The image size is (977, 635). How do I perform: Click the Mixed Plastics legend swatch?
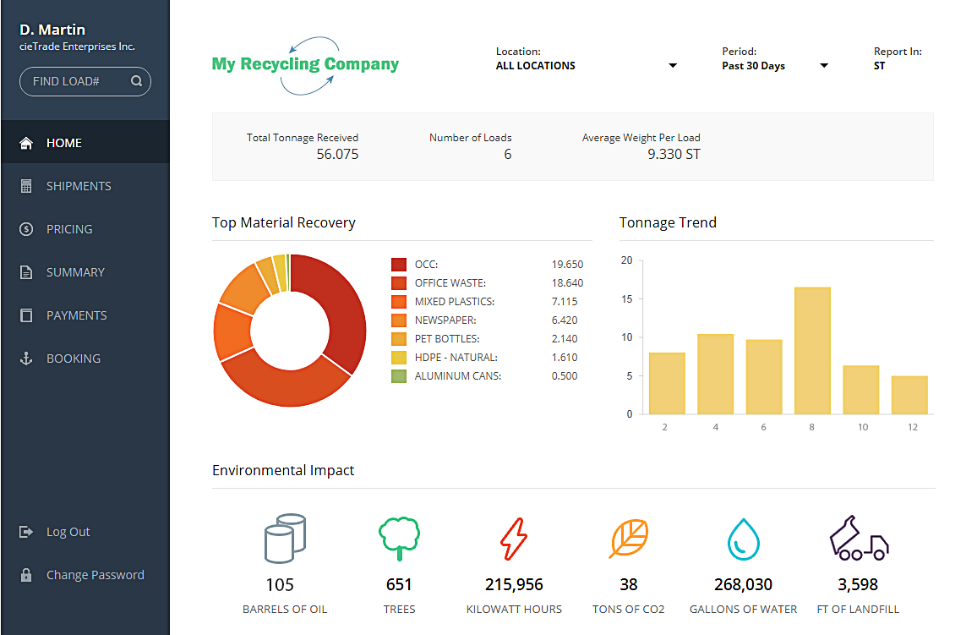[399, 302]
